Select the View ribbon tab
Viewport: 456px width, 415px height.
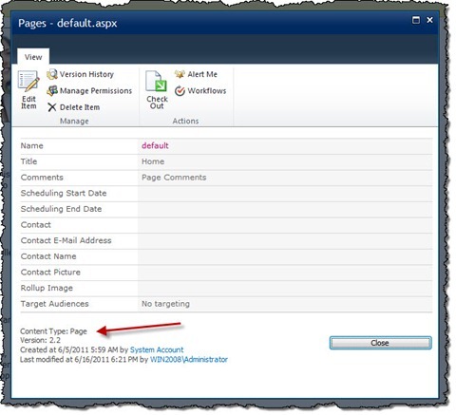tap(33, 57)
